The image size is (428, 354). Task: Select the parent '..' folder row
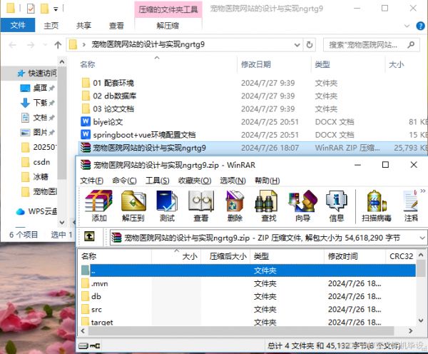coord(248,270)
